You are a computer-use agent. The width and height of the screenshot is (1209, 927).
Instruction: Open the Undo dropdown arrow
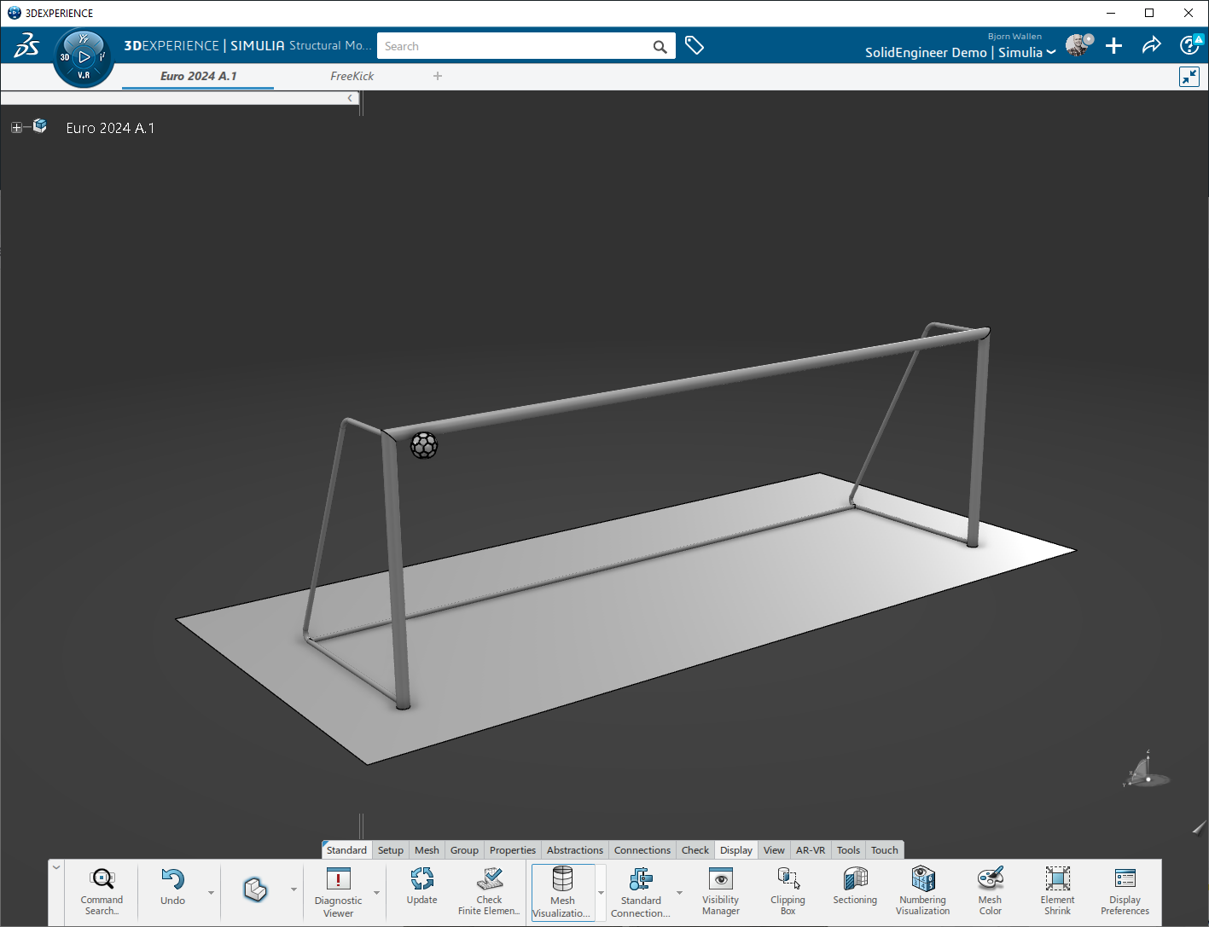tap(211, 893)
